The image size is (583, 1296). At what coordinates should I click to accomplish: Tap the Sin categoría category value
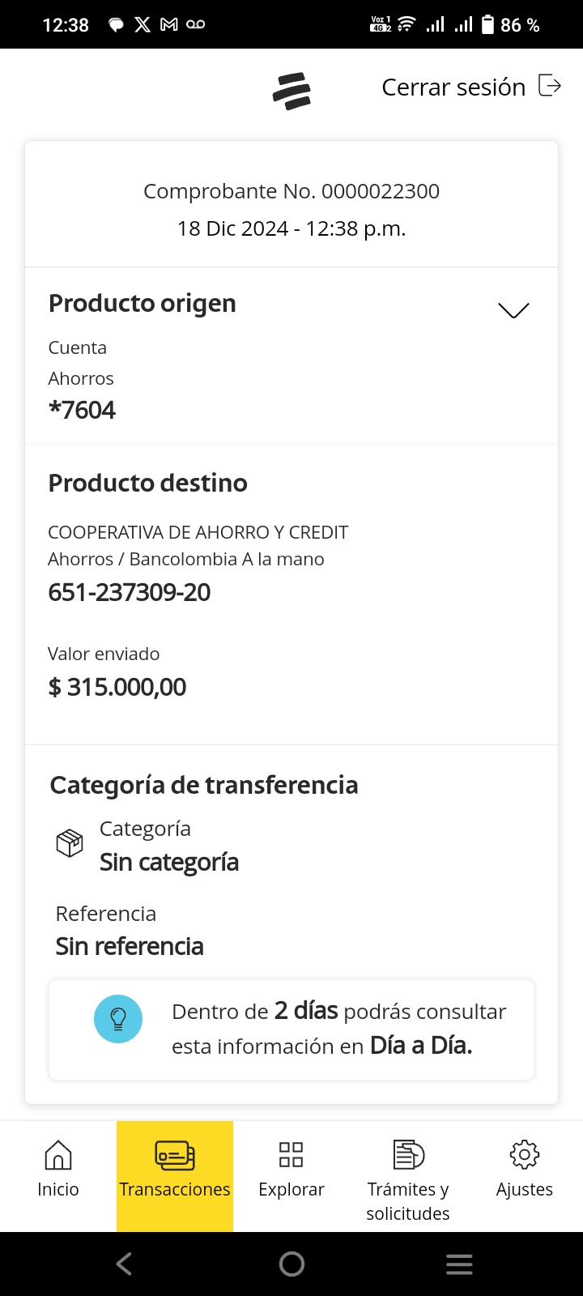169,863
